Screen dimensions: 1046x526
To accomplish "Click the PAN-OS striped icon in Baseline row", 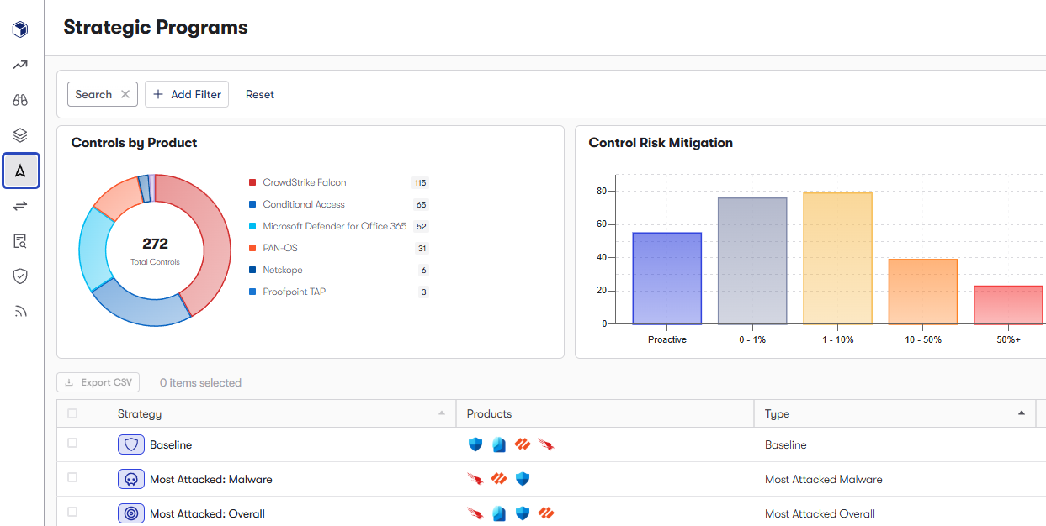I will tap(523, 444).
